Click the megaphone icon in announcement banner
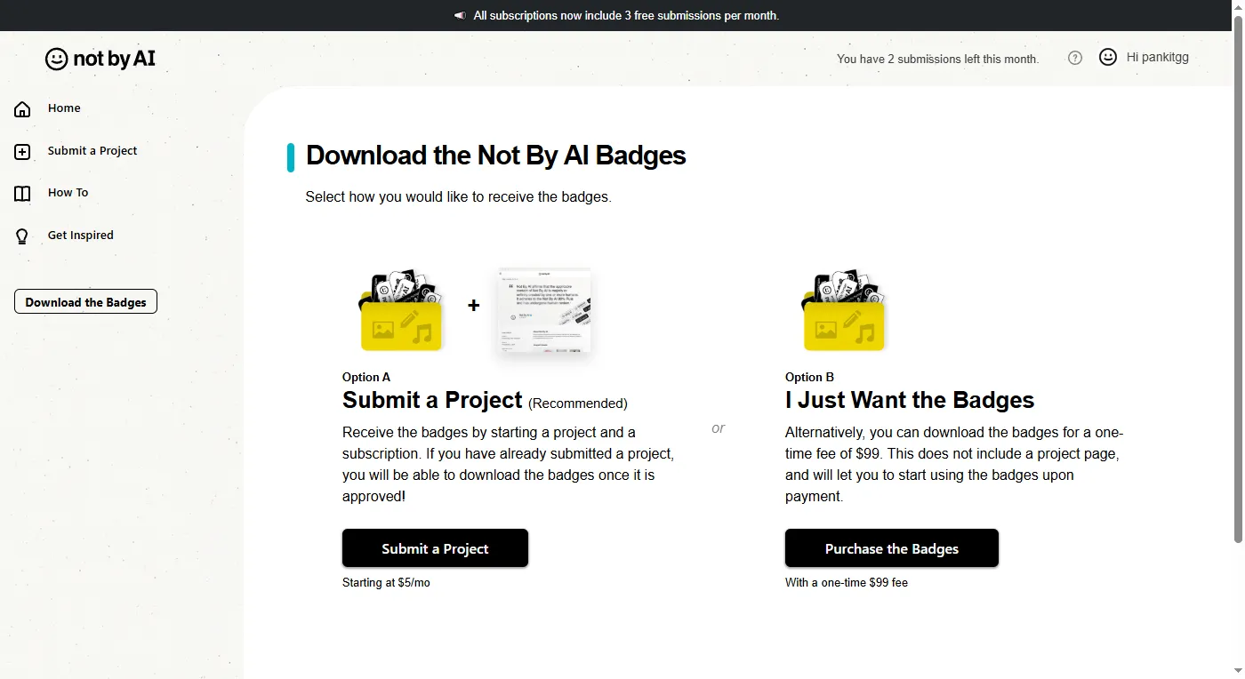 click(x=460, y=15)
